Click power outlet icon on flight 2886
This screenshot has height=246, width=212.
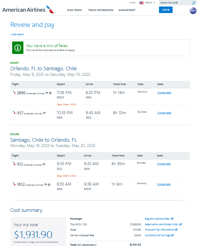[50, 93]
